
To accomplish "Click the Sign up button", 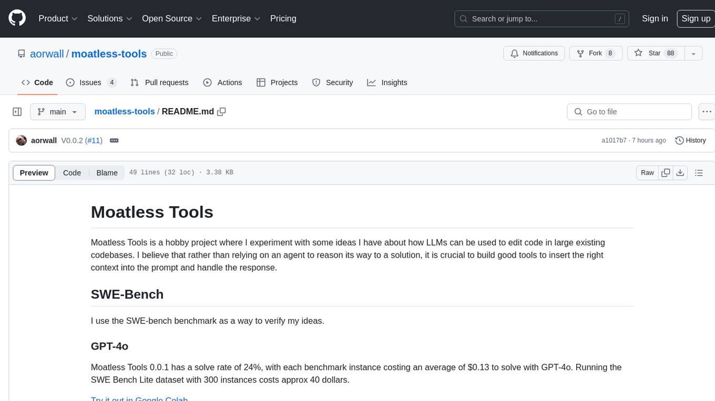I will [x=696, y=18].
